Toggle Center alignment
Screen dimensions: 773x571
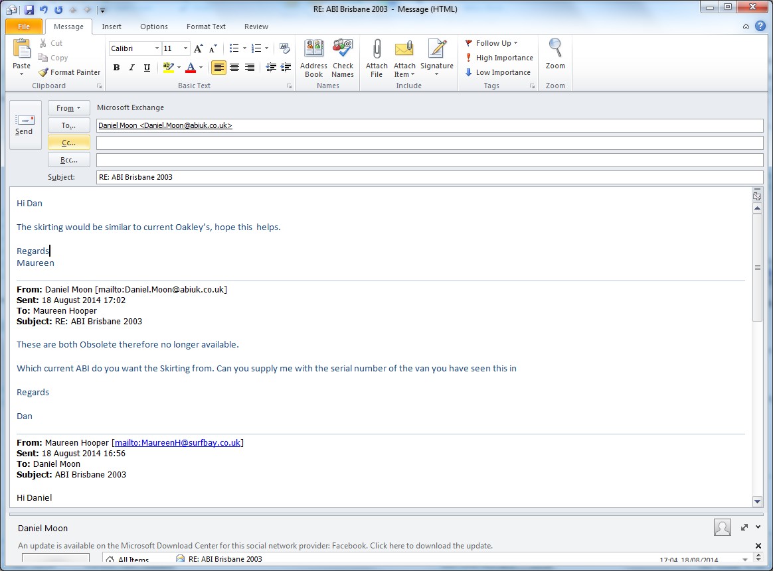click(234, 68)
